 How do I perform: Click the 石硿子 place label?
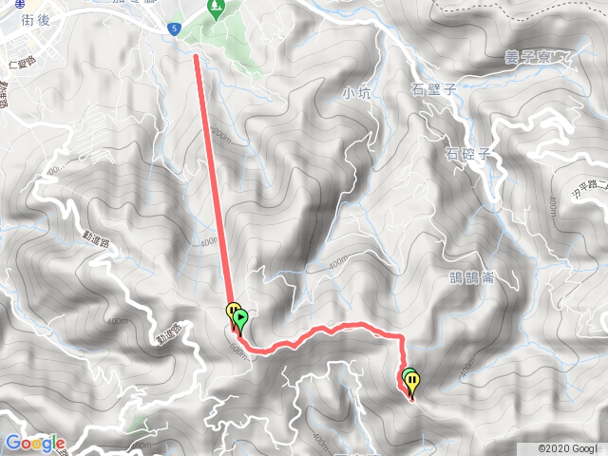(x=467, y=154)
